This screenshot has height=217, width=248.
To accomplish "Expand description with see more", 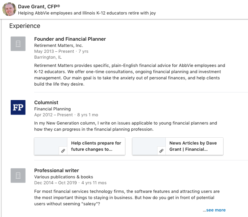I will click(x=214, y=210).
